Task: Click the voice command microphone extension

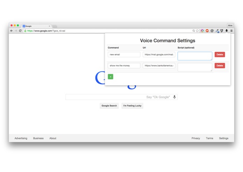Action: [x=227, y=31]
